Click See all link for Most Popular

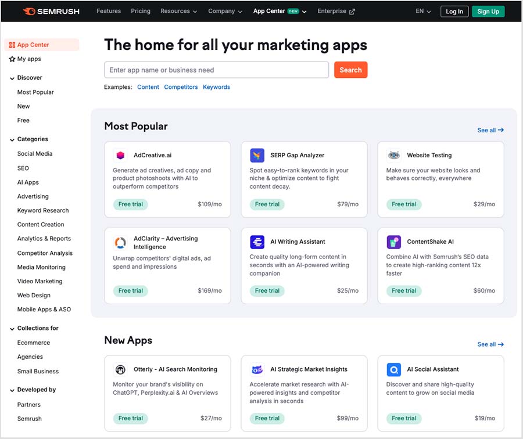[x=490, y=130]
